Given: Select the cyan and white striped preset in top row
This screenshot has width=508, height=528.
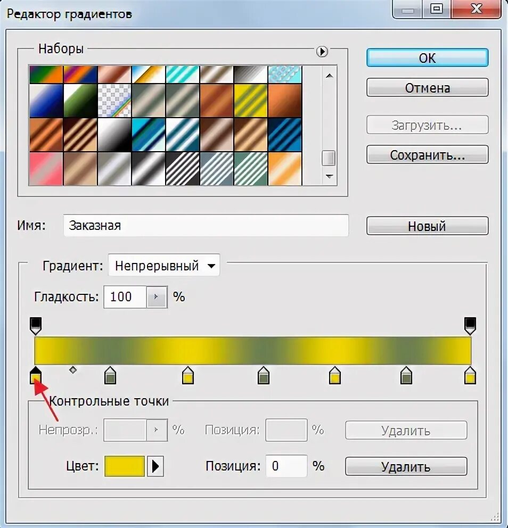Looking at the screenshot, I should (183, 75).
